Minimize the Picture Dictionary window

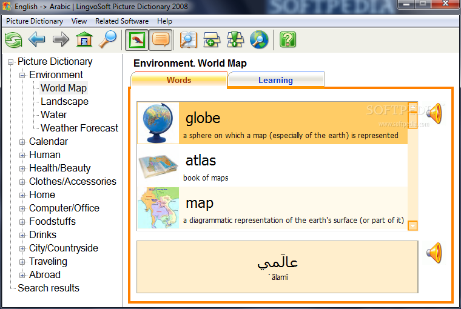tap(406, 4)
